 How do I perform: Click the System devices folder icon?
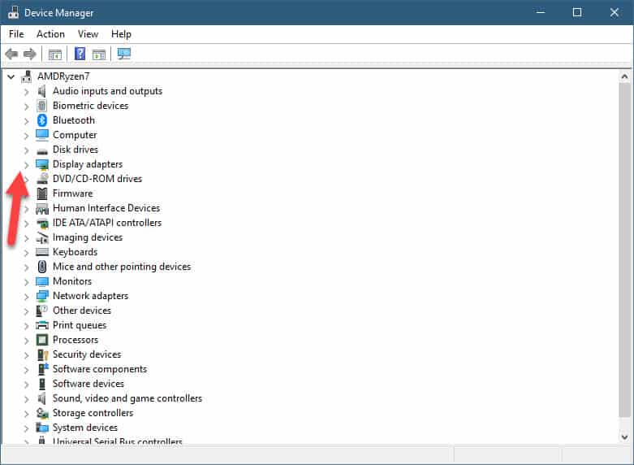[x=42, y=428]
